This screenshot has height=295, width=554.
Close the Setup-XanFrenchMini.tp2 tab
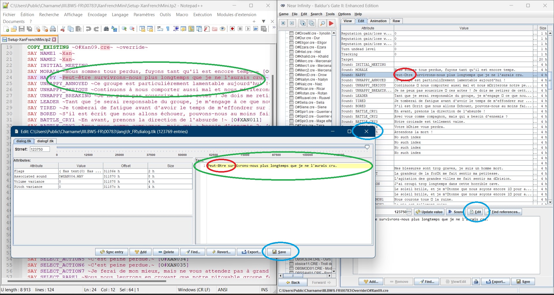54,39
